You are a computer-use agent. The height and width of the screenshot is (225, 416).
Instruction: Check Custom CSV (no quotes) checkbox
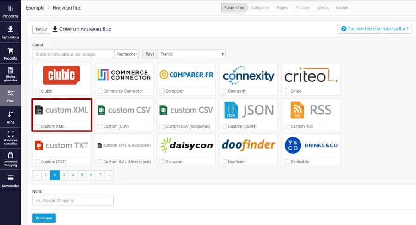(x=162, y=126)
